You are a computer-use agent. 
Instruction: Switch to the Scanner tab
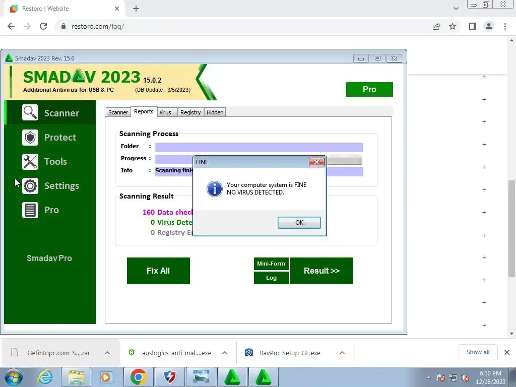[118, 112]
